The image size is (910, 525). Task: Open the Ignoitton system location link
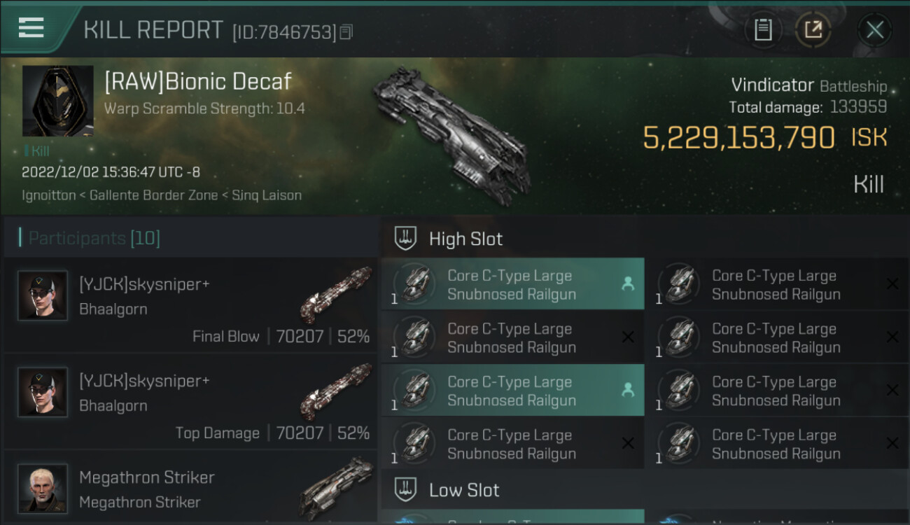point(48,195)
